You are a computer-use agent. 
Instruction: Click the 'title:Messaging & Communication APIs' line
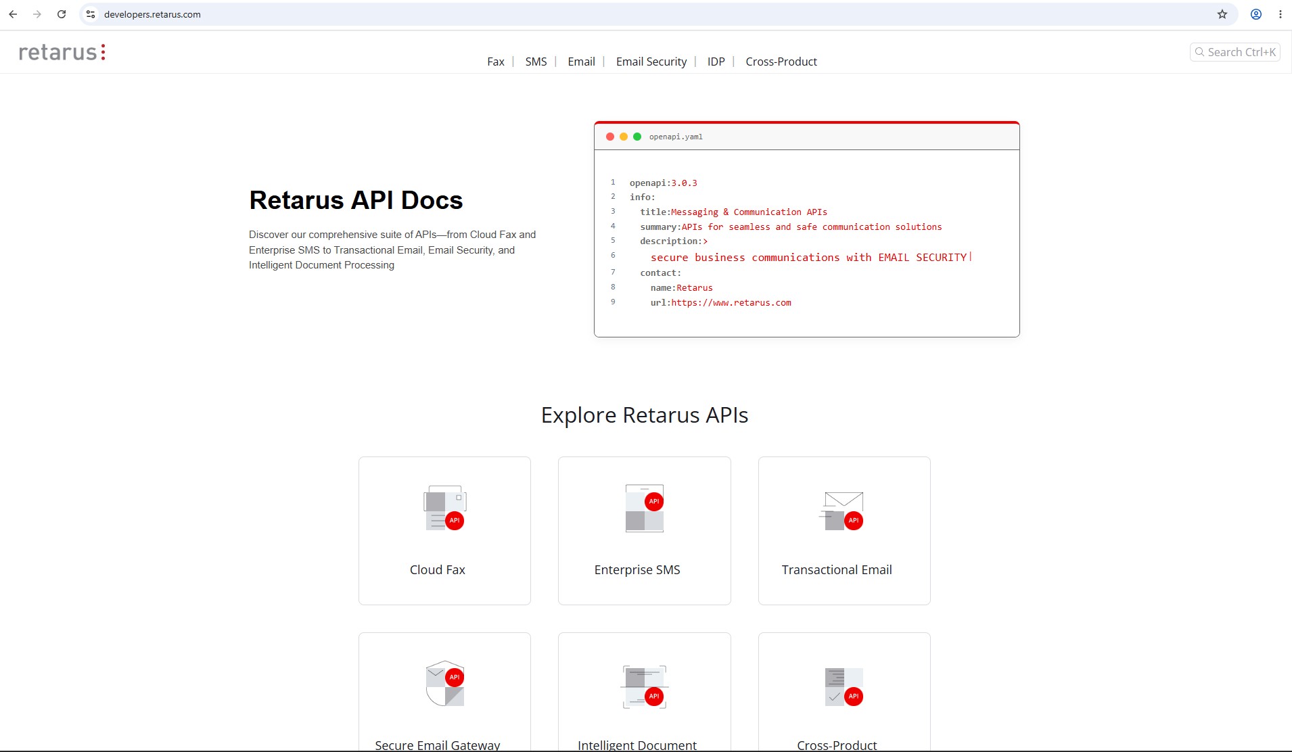click(x=734, y=212)
